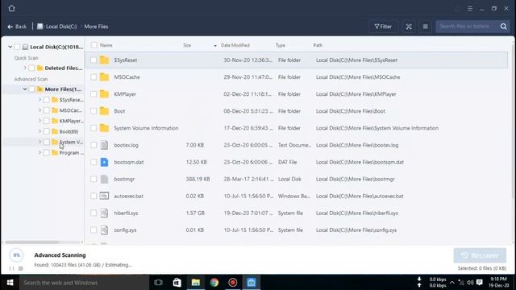Screen dimensions: 516x290
Task: Open Microsoft Store from taskbar
Action: (177, 283)
